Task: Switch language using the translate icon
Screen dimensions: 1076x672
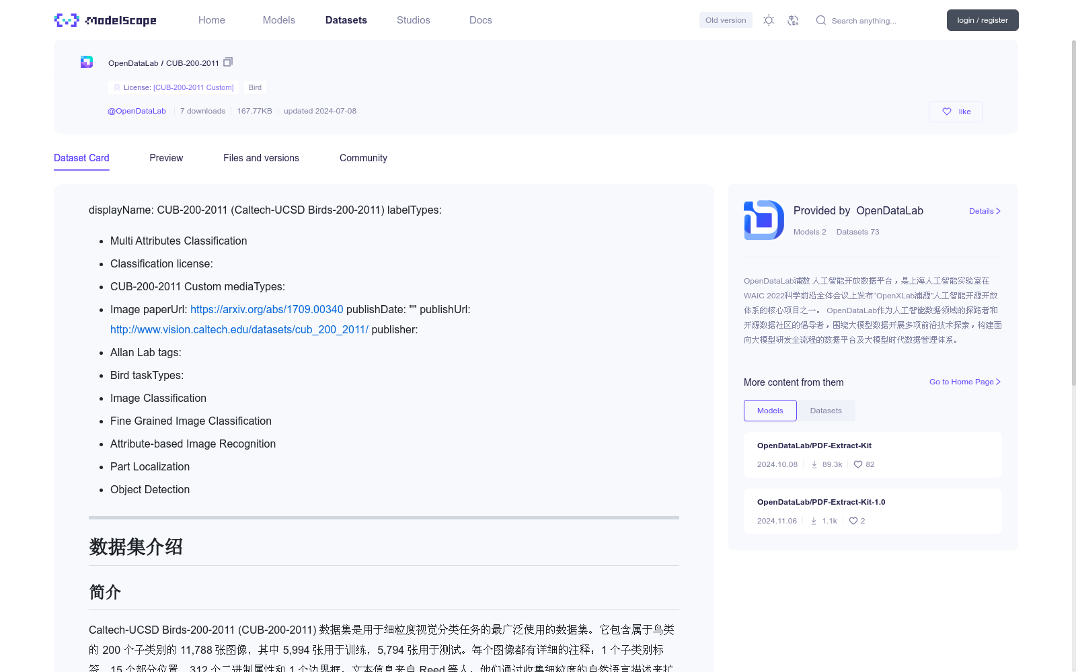Action: pyautogui.click(x=793, y=20)
